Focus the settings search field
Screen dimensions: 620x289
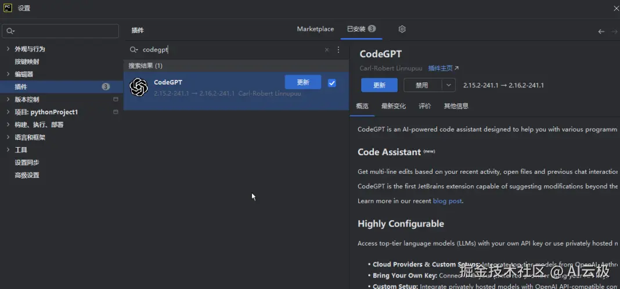[x=60, y=31]
